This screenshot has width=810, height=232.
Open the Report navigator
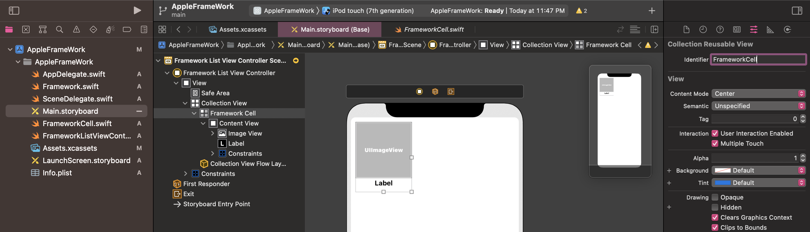pyautogui.click(x=144, y=30)
